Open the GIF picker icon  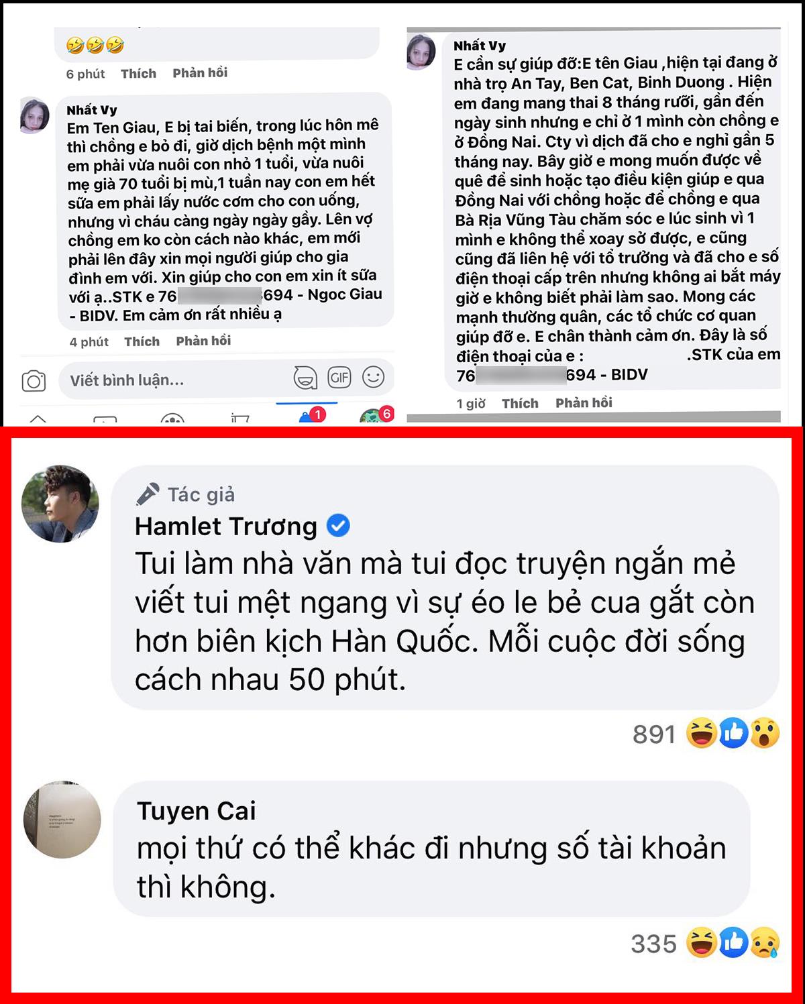pos(339,378)
